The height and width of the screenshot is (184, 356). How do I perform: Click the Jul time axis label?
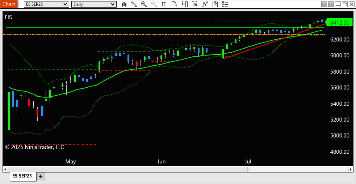248,162
